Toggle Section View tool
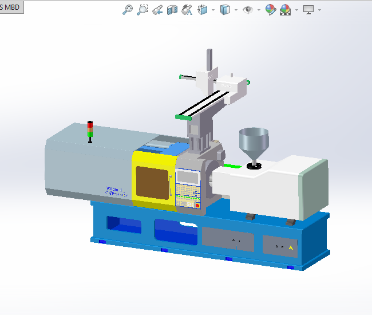Image resolution: width=372 pixels, height=315 pixels. [172, 10]
